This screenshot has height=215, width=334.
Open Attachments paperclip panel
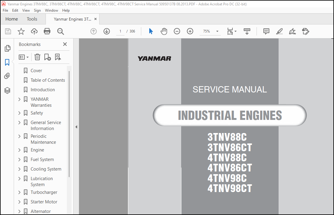point(7,76)
